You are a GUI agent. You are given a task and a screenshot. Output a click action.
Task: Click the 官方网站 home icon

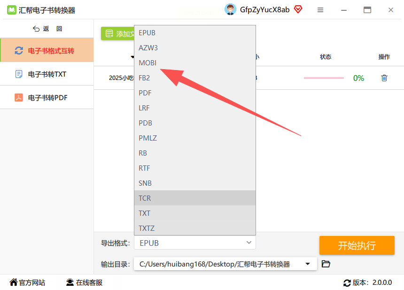(14, 282)
